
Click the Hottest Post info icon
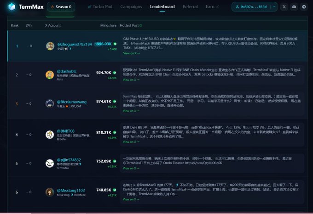pyautogui.click(x=141, y=25)
